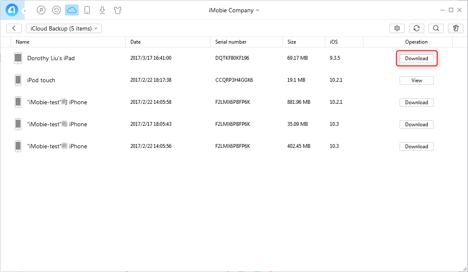View the iPod touch backup
This screenshot has width=468, height=272.
[x=416, y=80]
